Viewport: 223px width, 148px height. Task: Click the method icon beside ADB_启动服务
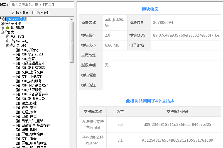coord(18,81)
